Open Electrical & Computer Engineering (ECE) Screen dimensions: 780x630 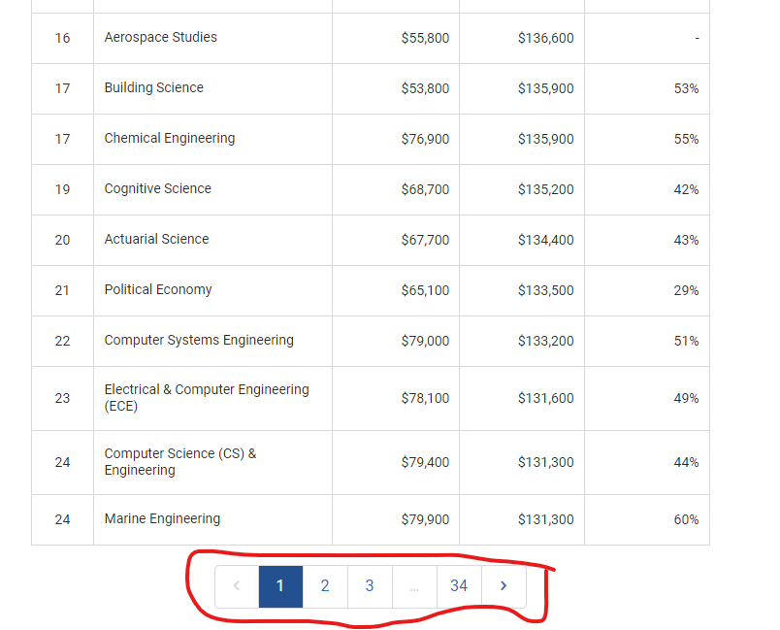click(207, 398)
